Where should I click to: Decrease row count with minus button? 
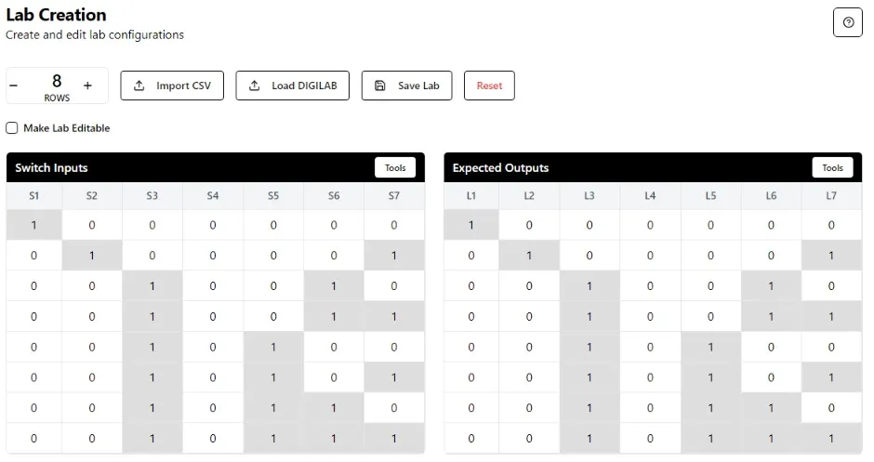(14, 86)
